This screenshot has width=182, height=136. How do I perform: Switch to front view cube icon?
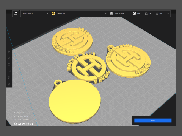20,124
